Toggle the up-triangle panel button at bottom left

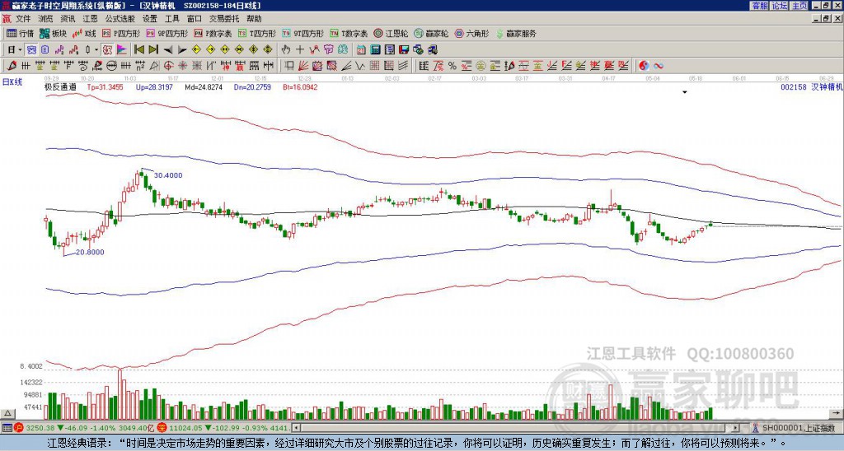click(7, 413)
